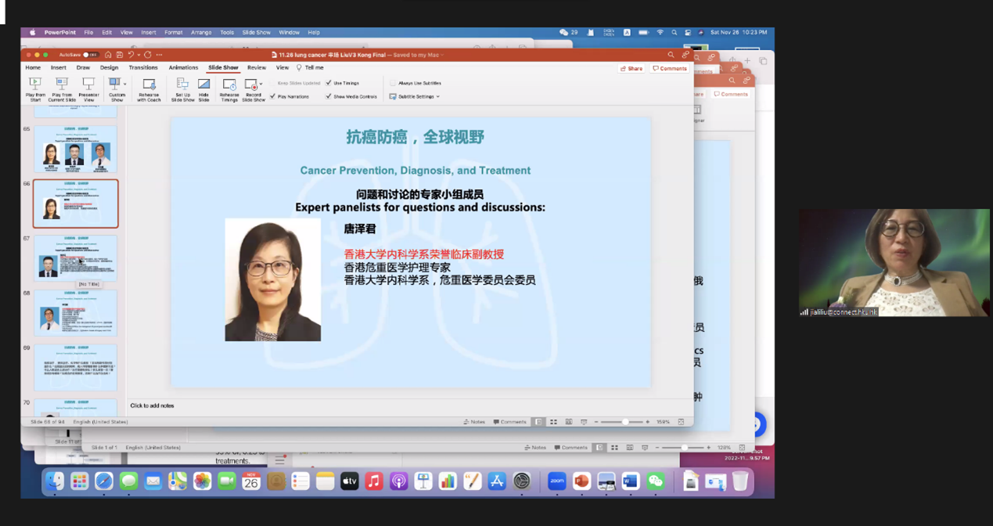This screenshot has width=993, height=526.
Task: Open Keynote from the Dock
Action: [423, 481]
